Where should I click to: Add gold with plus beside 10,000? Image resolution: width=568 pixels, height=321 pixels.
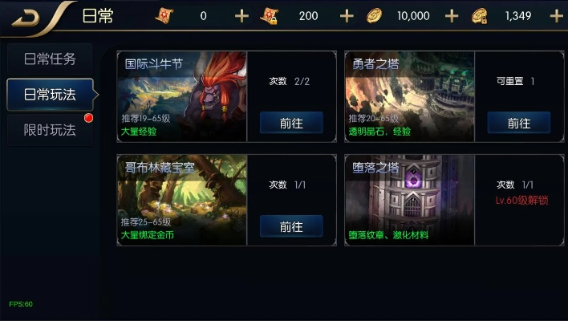point(452,16)
